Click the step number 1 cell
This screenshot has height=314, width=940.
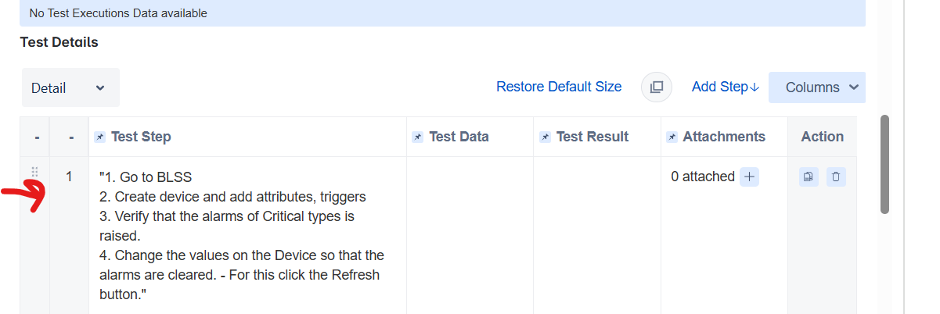[x=69, y=235]
